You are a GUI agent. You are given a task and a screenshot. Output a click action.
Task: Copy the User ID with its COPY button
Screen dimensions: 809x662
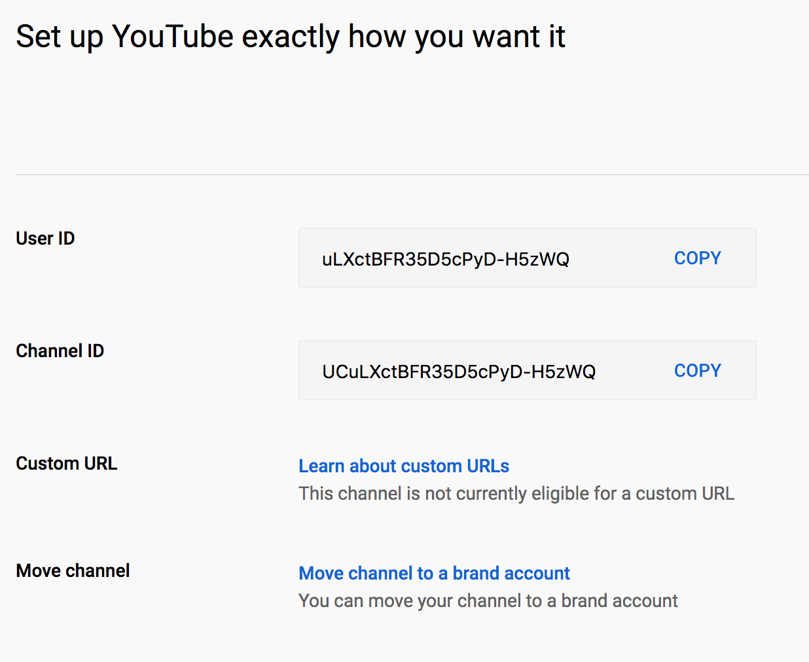click(697, 258)
